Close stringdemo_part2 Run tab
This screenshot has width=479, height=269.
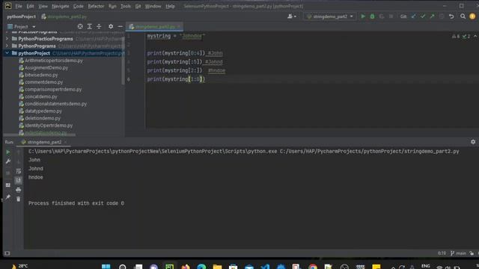65,142
